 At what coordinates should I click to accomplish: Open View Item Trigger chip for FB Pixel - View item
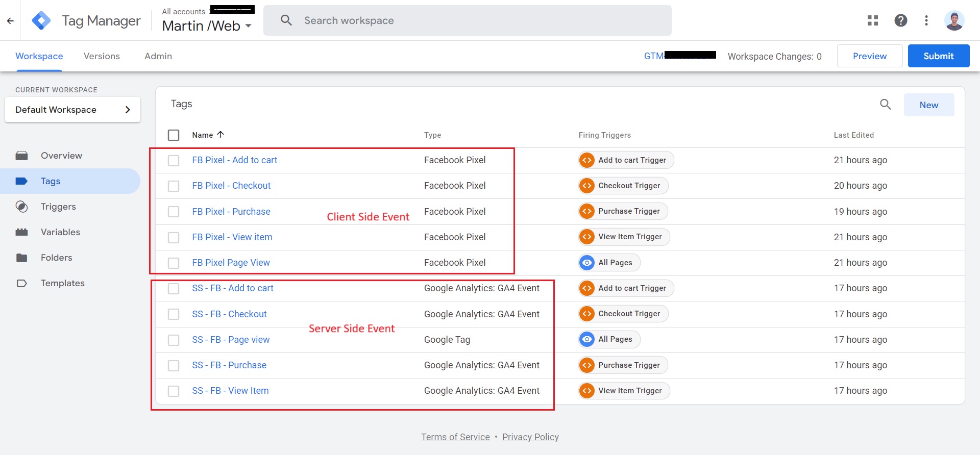(624, 237)
